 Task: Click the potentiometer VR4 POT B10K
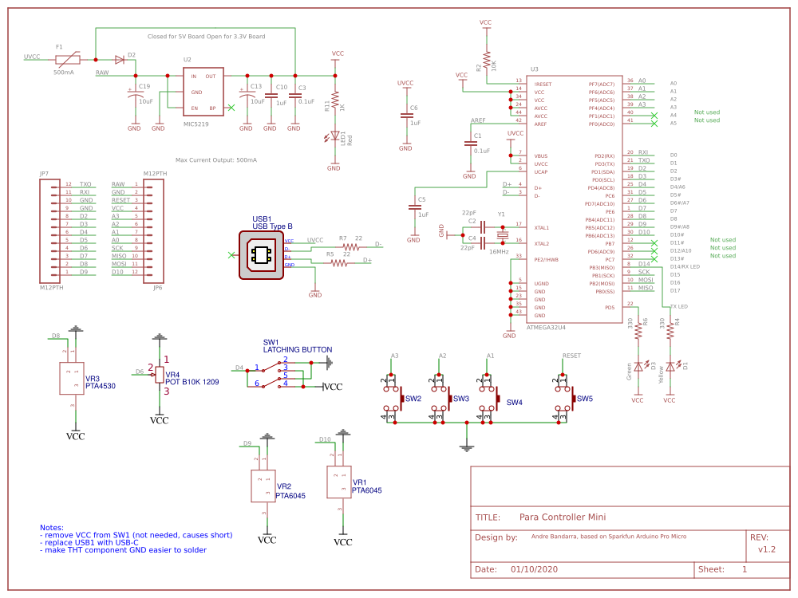[158, 376]
